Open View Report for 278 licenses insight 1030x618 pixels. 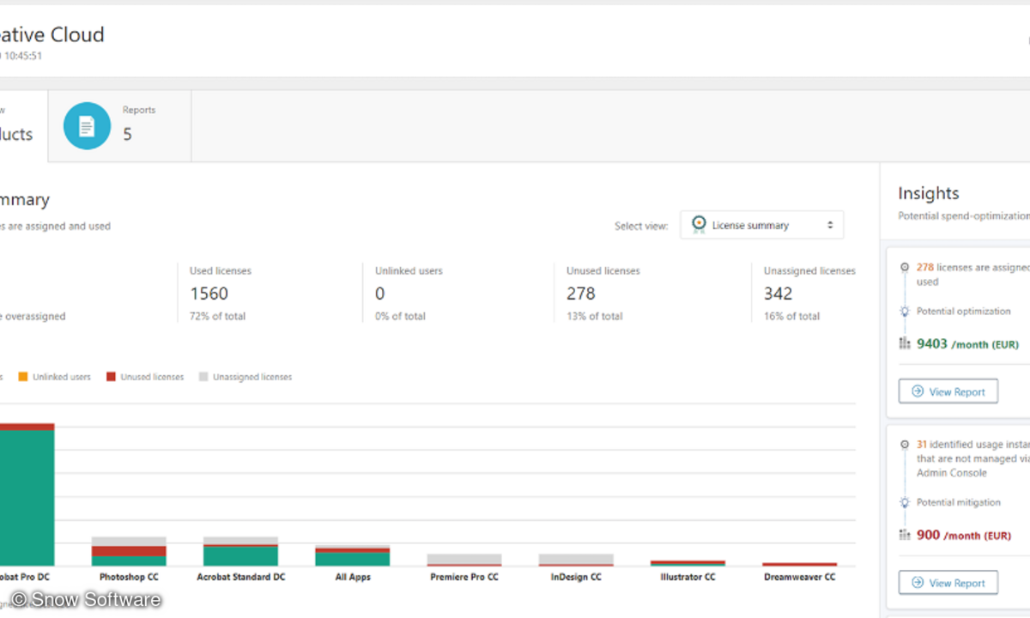[948, 391]
